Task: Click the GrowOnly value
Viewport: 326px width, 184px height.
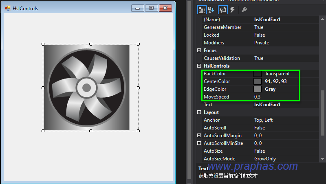Action: (x=265, y=159)
